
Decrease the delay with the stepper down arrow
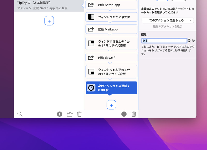click(189, 42)
